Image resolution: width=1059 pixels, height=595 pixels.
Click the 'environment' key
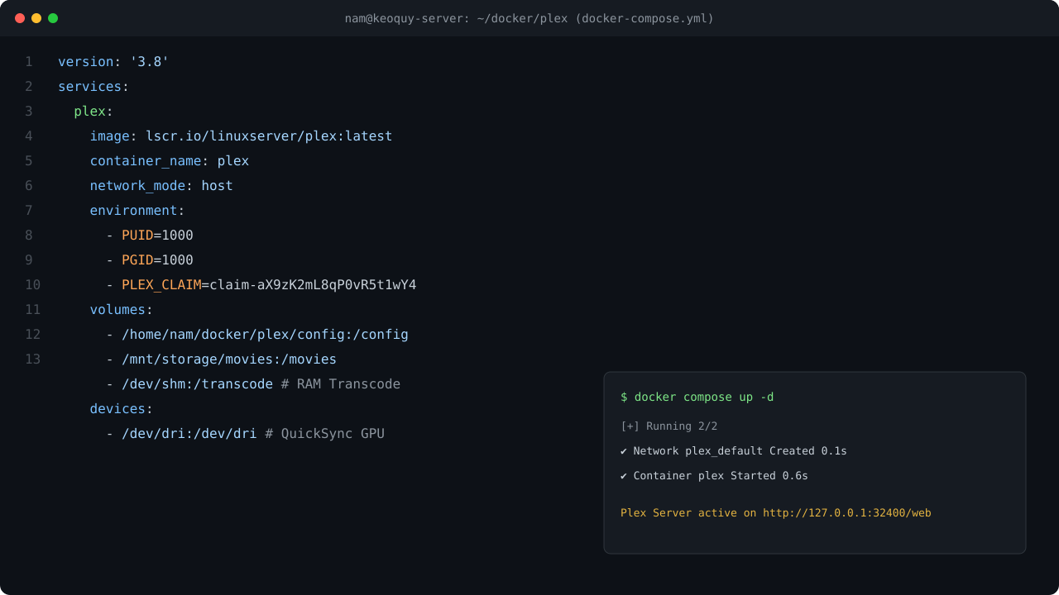tap(133, 211)
